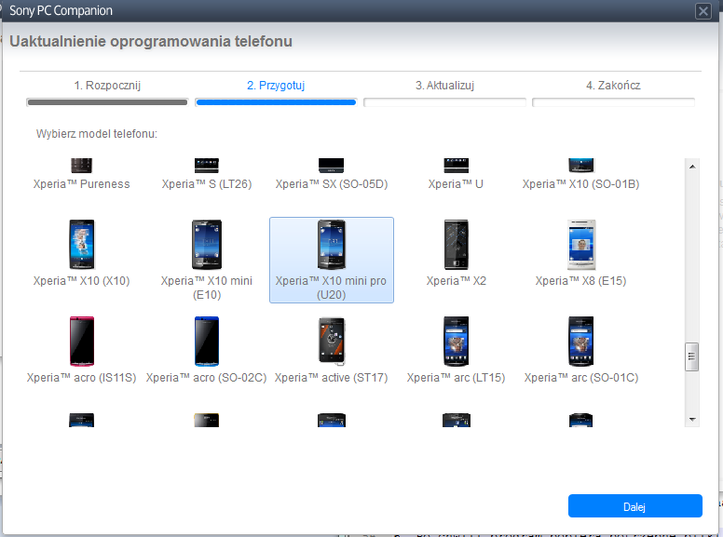Pick the Xperia X10 mini (E10) phone image
The width and height of the screenshot is (723, 537).
(207, 245)
